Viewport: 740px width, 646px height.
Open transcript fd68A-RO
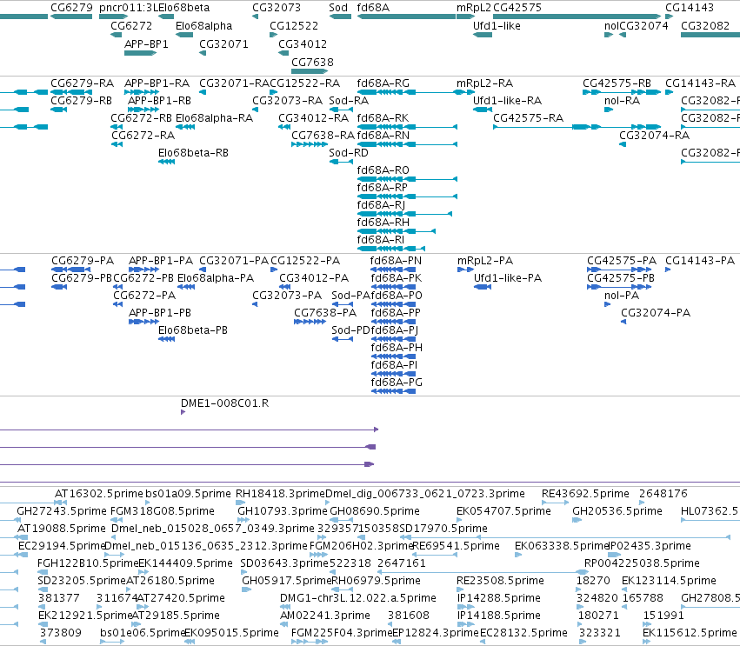pos(383,170)
